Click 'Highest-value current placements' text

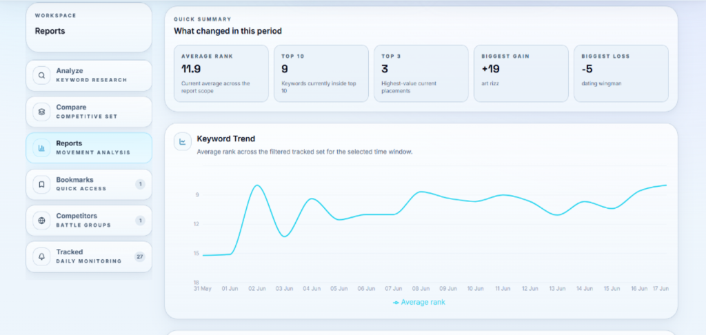409,86
